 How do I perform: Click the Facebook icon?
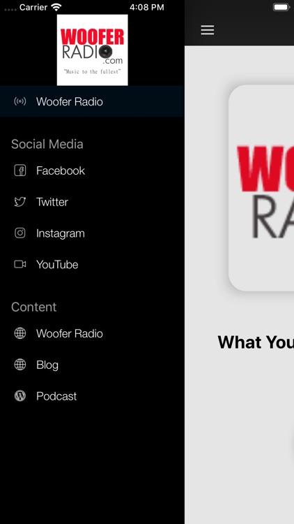(x=20, y=170)
